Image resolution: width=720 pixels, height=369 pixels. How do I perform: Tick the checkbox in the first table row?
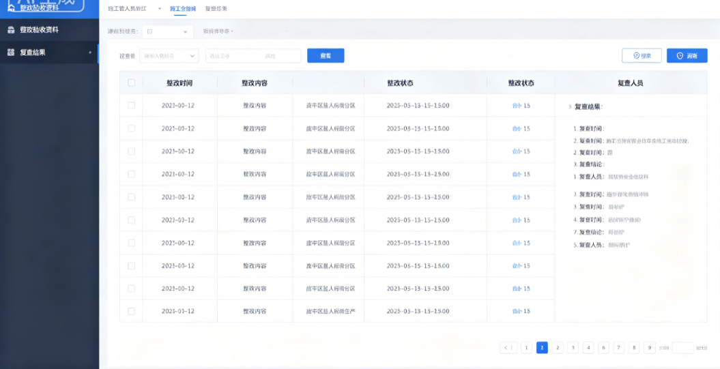pos(131,106)
